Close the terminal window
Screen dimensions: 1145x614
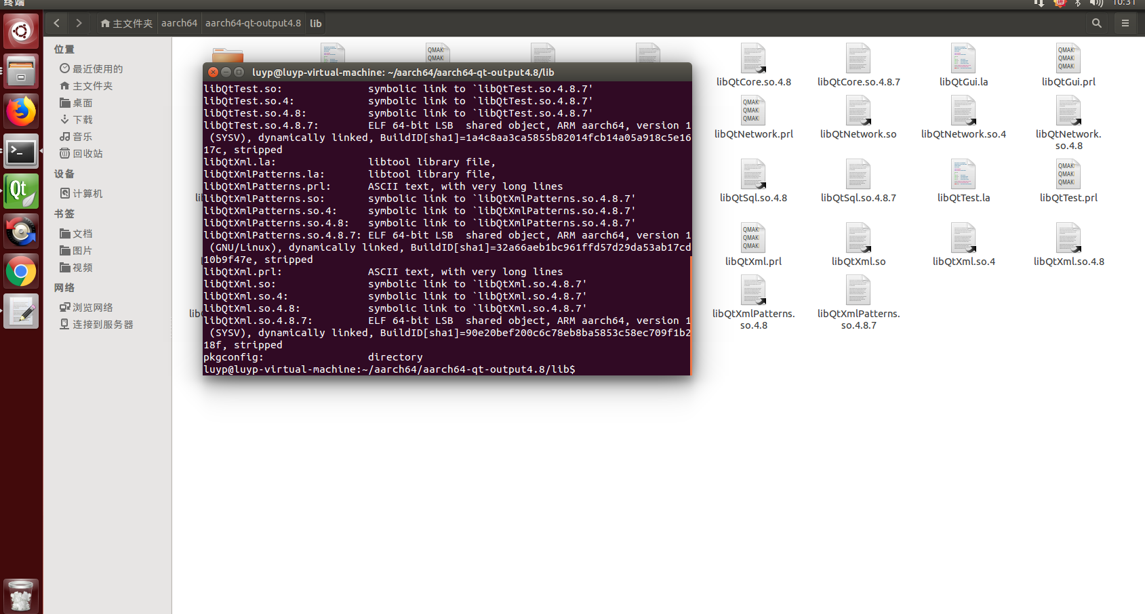click(213, 72)
